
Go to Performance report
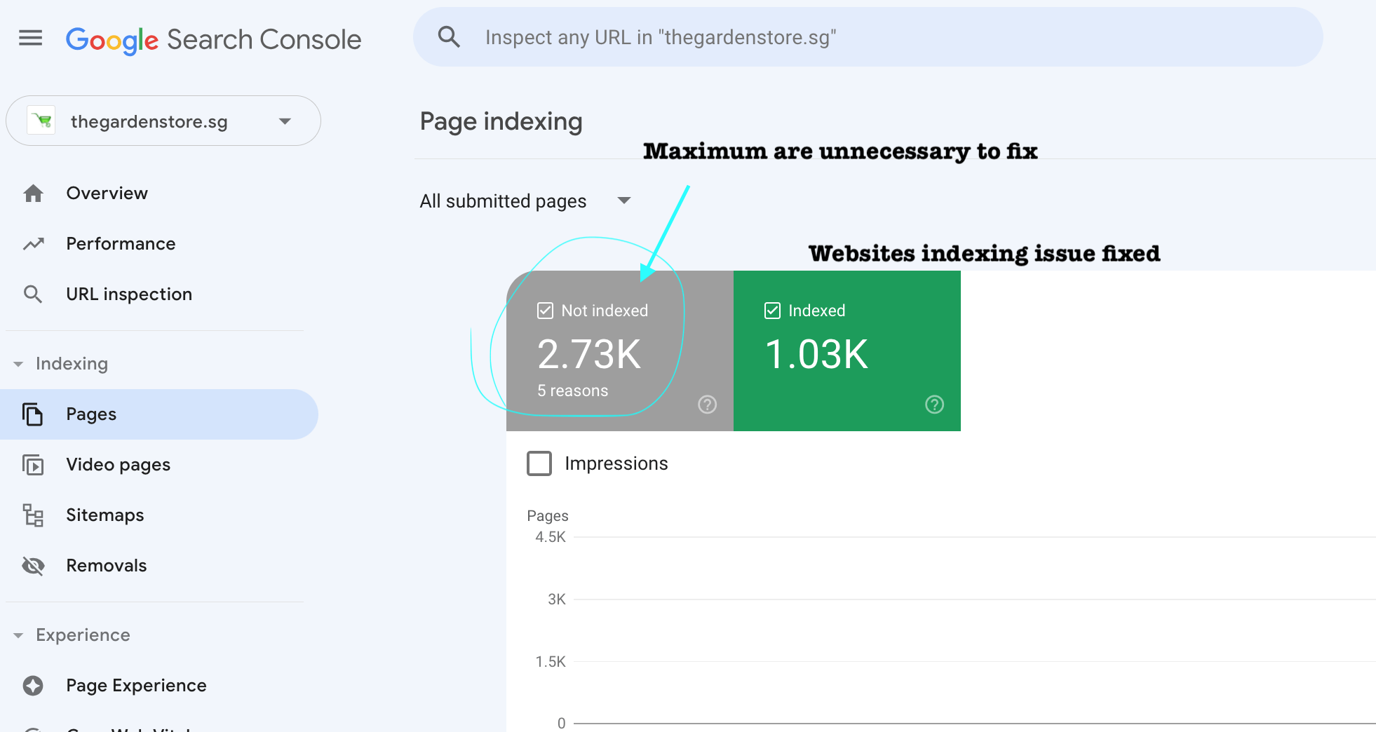tap(121, 244)
